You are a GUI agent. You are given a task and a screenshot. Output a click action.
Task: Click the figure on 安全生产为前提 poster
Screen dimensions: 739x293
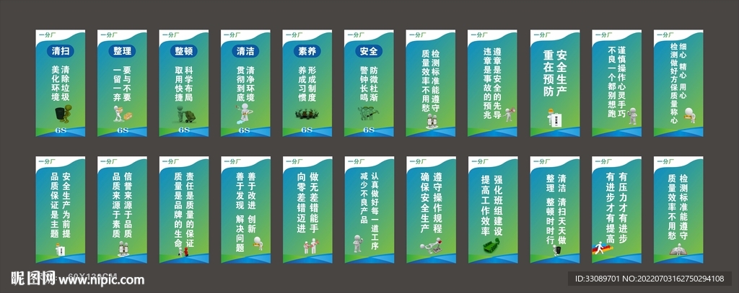[x=61, y=249]
